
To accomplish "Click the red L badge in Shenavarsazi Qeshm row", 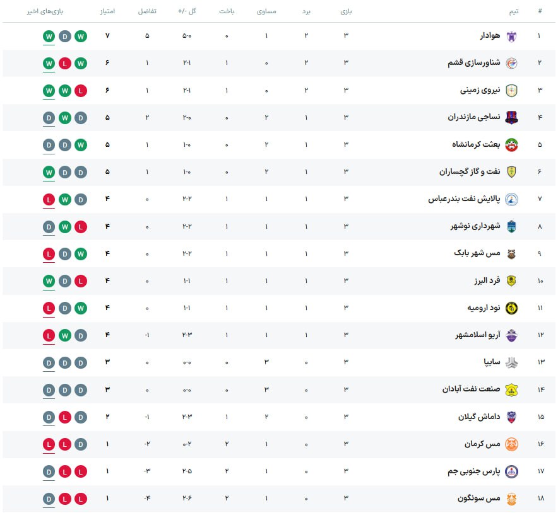I will pos(65,64).
